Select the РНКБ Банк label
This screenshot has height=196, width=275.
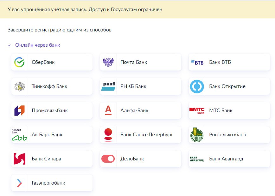click(133, 86)
